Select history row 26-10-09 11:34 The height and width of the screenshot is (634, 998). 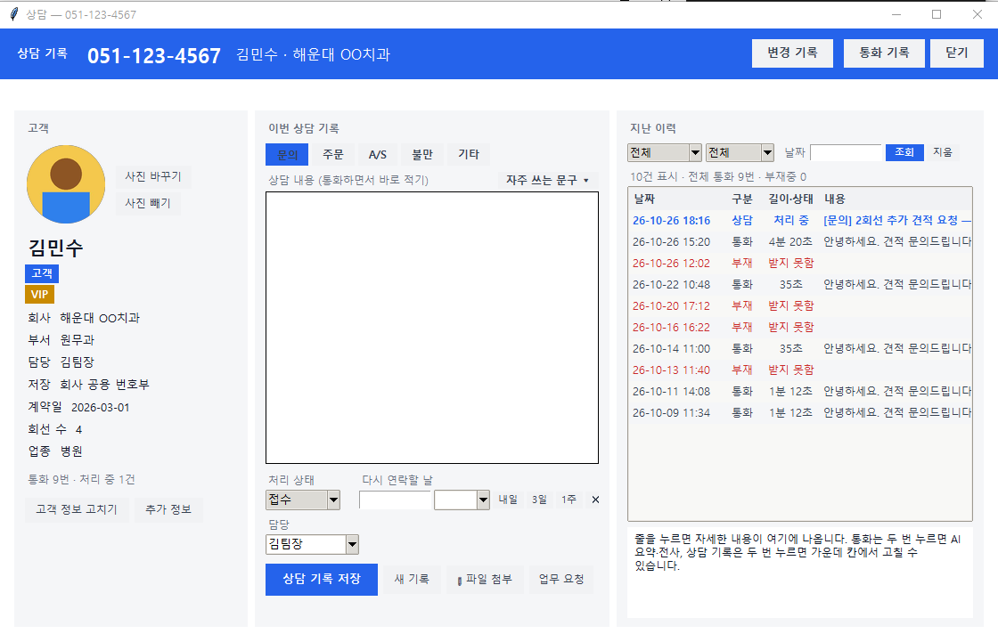[800, 412]
